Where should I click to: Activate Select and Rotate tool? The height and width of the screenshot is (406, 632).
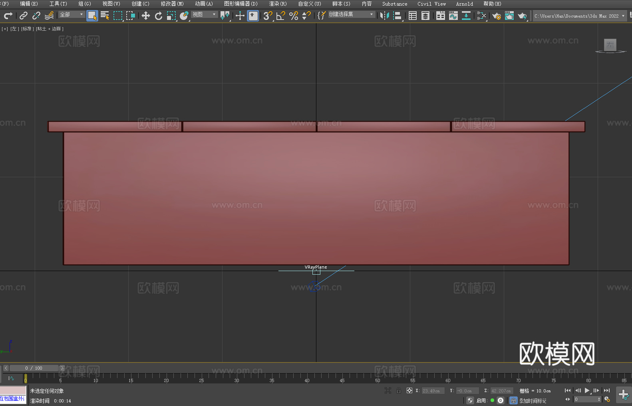coord(159,16)
